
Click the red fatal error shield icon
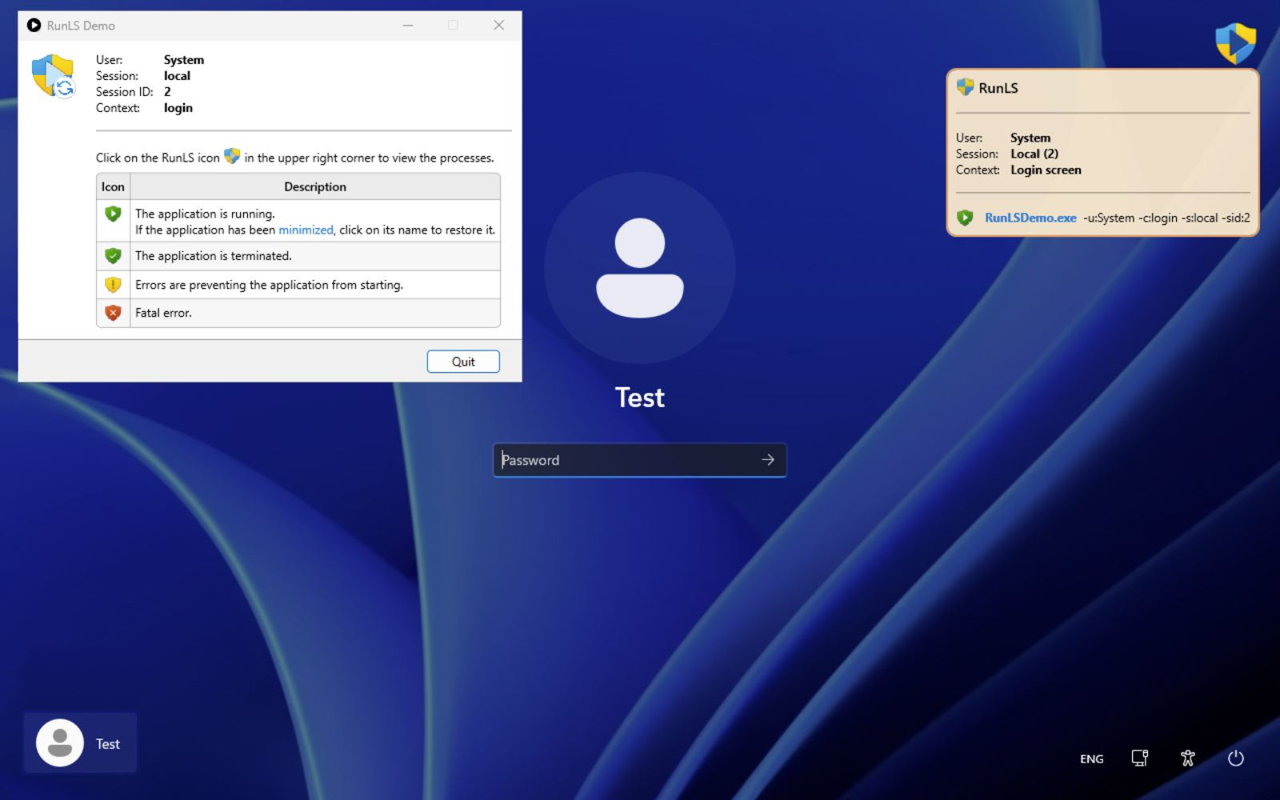(x=113, y=313)
